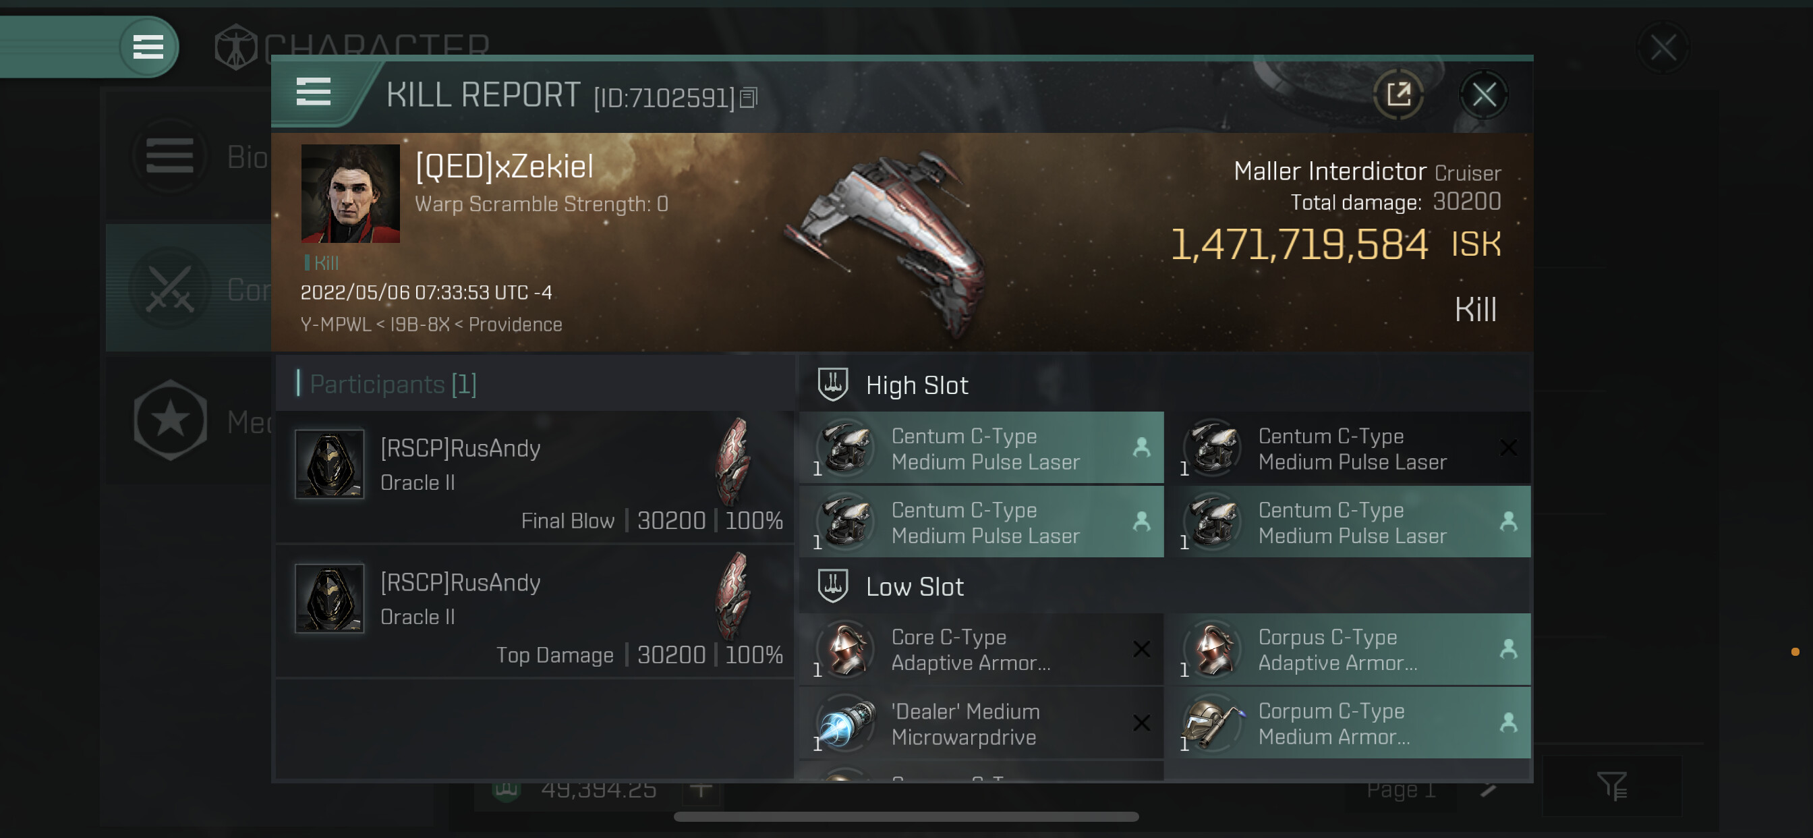The image size is (1813, 838).
Task: Open RusAndy Top Damage participant portrait
Action: [x=329, y=598]
